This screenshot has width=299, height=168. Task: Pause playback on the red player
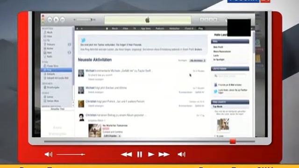pyautogui.click(x=140, y=154)
